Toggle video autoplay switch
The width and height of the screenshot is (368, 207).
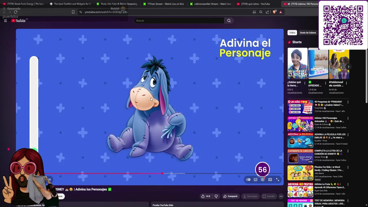pos(248,180)
